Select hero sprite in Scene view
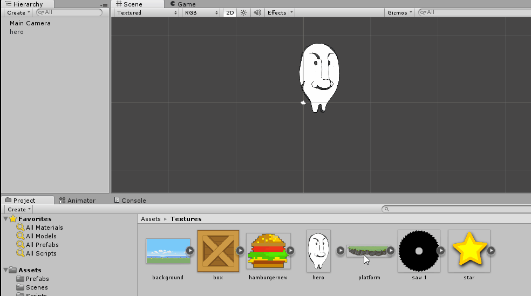531x296 pixels. coord(319,78)
